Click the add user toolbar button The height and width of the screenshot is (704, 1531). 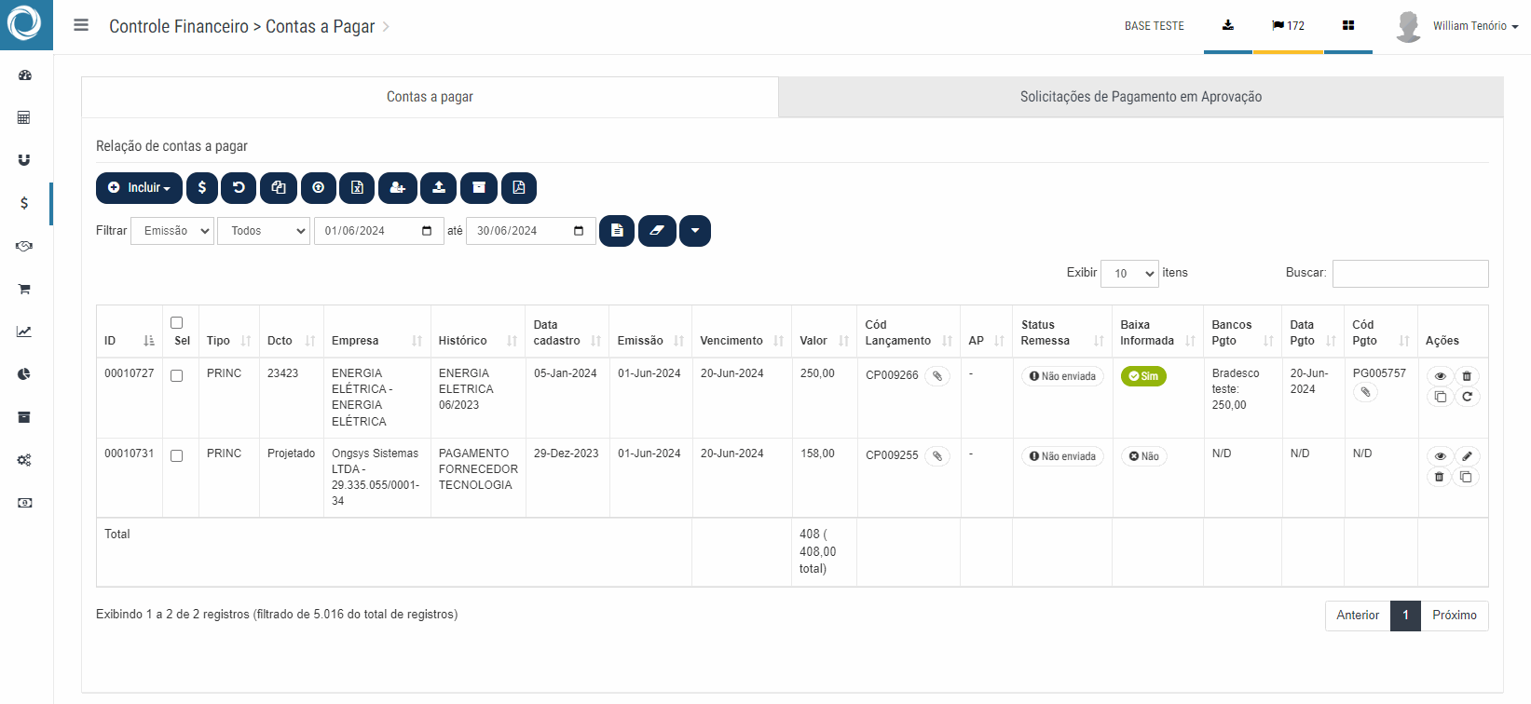pos(398,188)
